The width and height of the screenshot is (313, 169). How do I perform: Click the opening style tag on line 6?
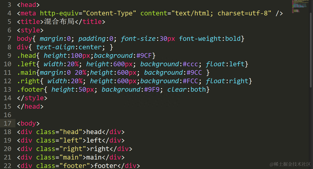tap(30, 30)
